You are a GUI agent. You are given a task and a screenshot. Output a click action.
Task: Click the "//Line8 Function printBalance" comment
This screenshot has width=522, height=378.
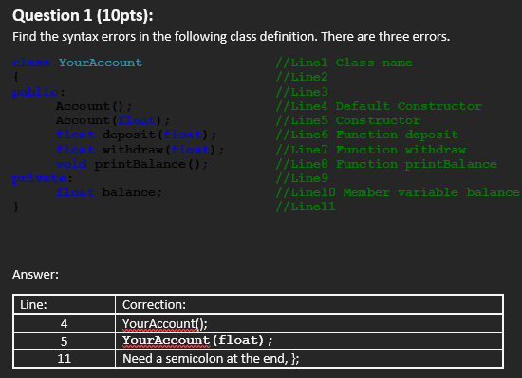click(386, 164)
